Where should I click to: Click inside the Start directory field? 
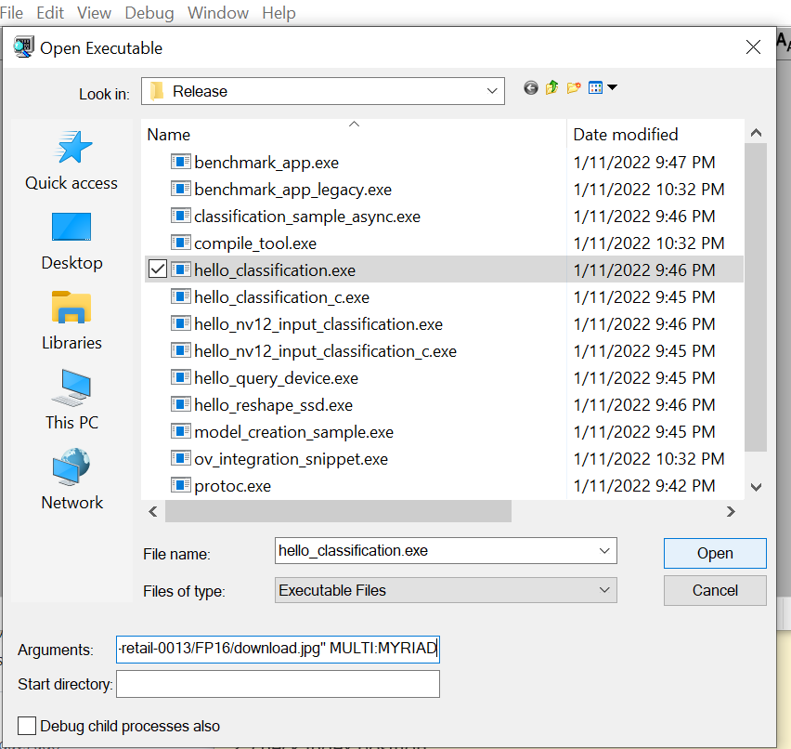[x=278, y=683]
